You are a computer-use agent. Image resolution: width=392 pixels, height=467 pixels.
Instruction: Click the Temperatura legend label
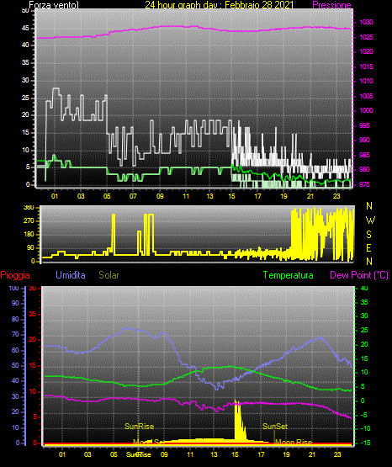(289, 275)
